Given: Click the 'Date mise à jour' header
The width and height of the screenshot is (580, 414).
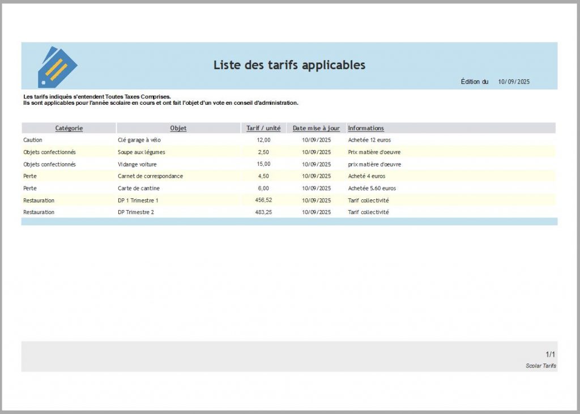Looking at the screenshot, I should (316, 128).
